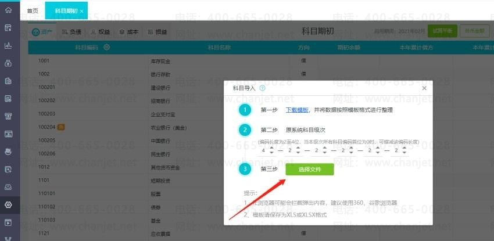Click the help question mark next to 科目导入
The height and width of the screenshot is (241, 494).
(x=263, y=88)
